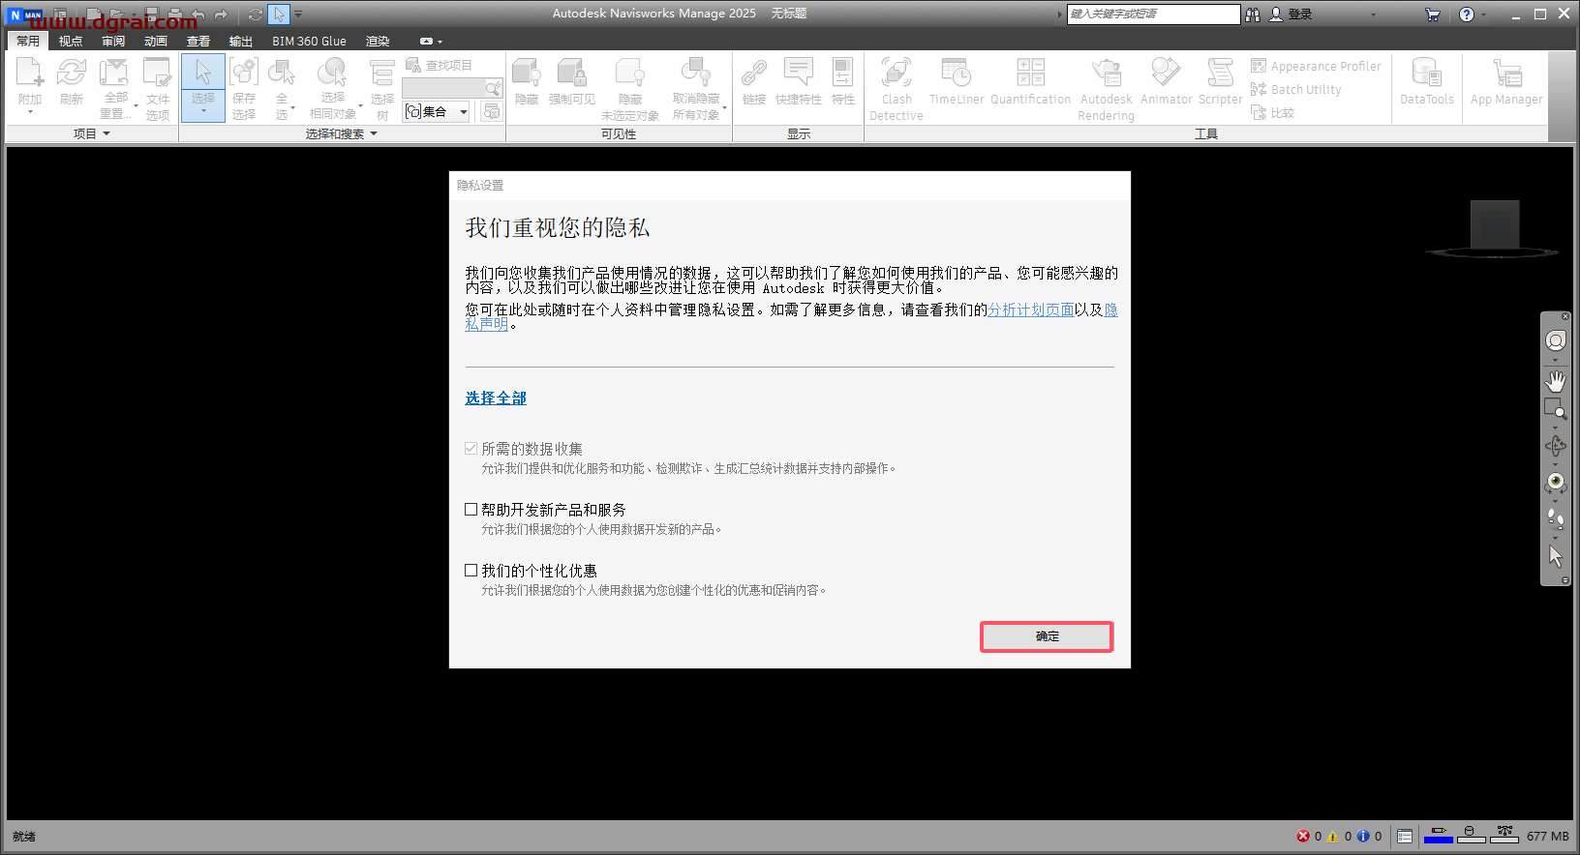Click the SteeringWheels icon on navigation bar
This screenshot has width=1580, height=855.
[x=1556, y=340]
